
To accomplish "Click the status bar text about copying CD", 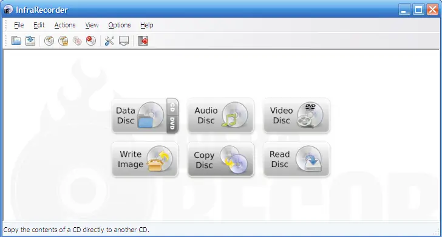I will tap(76, 230).
